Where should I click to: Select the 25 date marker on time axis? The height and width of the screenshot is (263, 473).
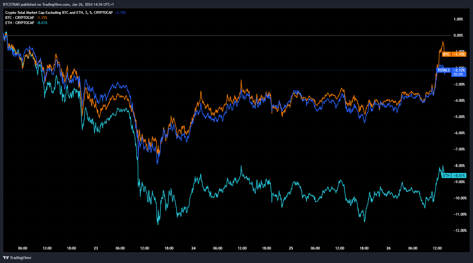tap(291, 248)
